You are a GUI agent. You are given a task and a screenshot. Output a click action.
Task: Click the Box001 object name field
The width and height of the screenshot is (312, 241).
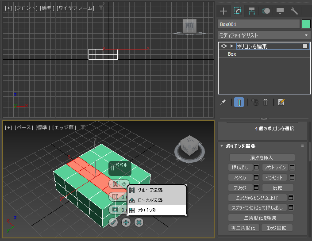258,24
